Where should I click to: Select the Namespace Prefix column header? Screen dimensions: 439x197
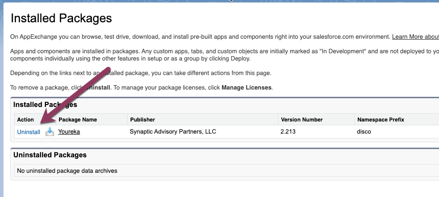381,120
